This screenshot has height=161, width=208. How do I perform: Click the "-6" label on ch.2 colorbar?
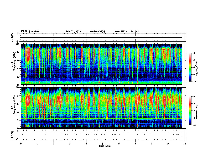(x=194, y=97)
